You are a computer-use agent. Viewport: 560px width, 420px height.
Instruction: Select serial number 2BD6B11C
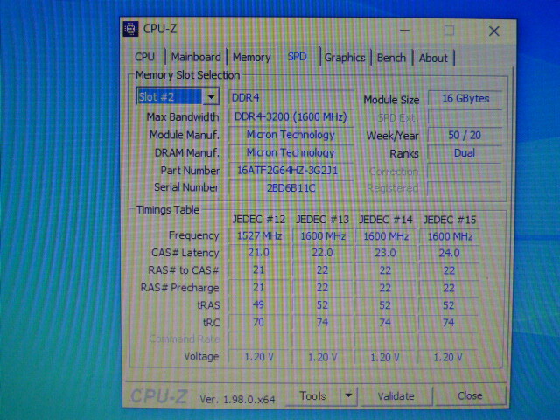tap(291, 188)
